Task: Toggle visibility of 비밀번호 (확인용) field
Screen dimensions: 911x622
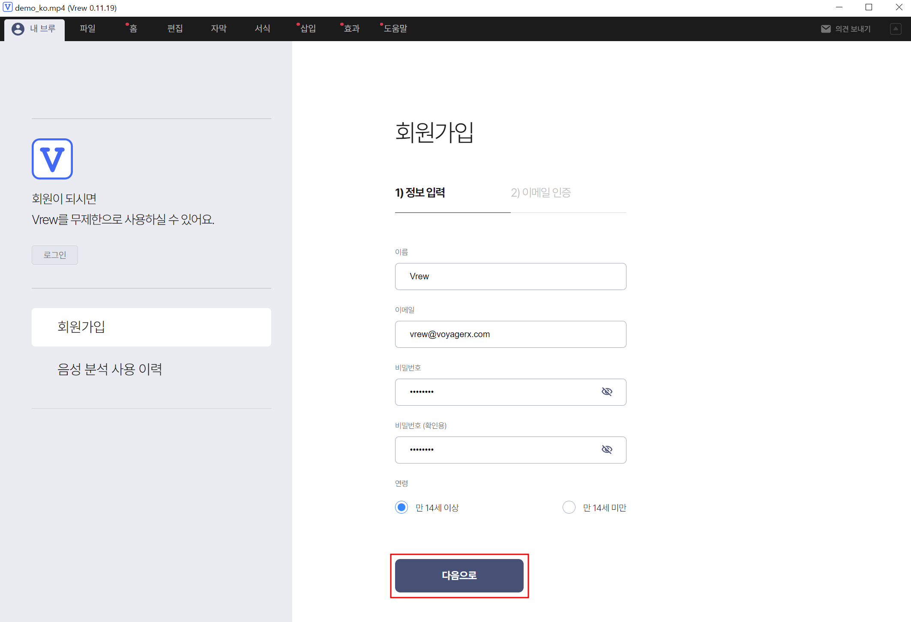Action: pos(607,449)
